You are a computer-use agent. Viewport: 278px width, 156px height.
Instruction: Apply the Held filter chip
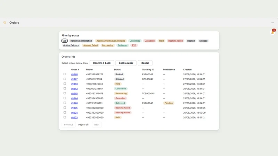pos(161,41)
